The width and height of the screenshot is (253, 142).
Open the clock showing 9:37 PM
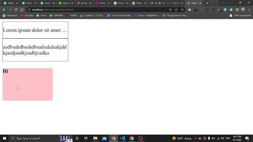(237, 138)
